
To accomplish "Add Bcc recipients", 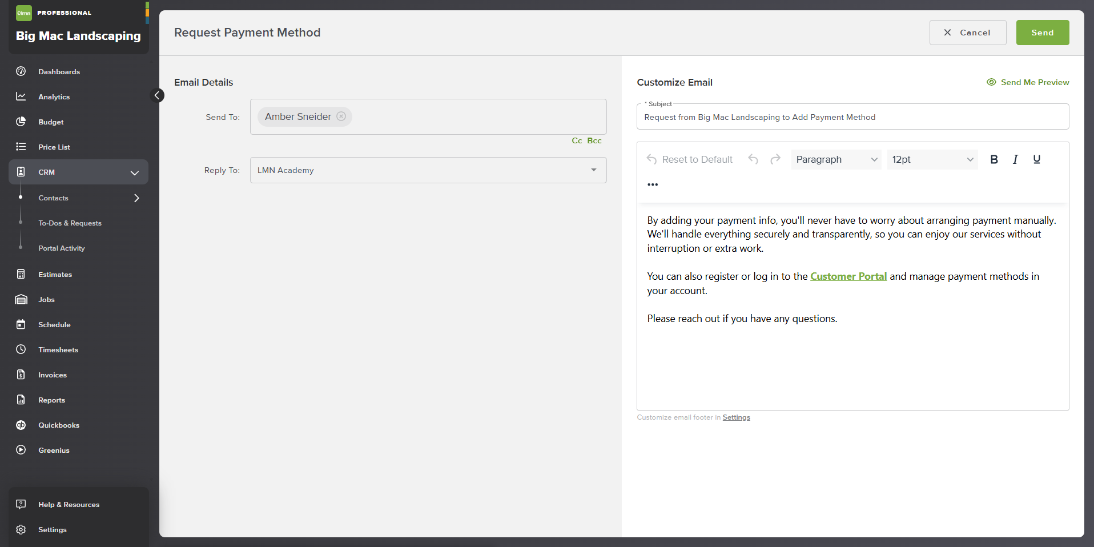I will coord(594,140).
